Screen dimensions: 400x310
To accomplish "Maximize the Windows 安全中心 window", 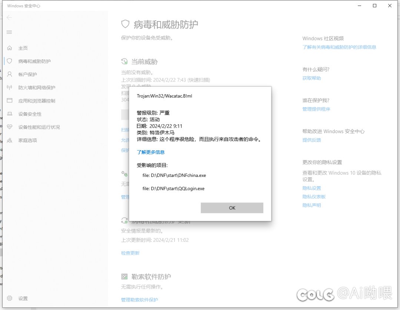I will (x=374, y=6).
